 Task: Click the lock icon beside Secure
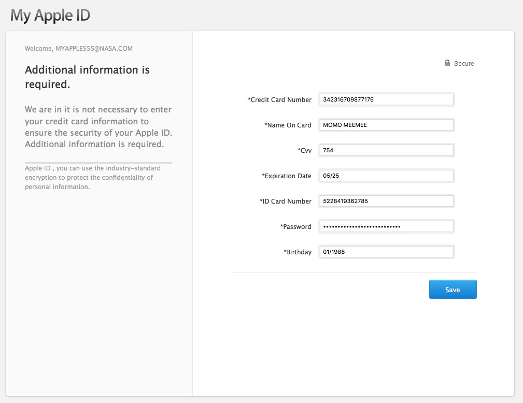click(x=447, y=63)
